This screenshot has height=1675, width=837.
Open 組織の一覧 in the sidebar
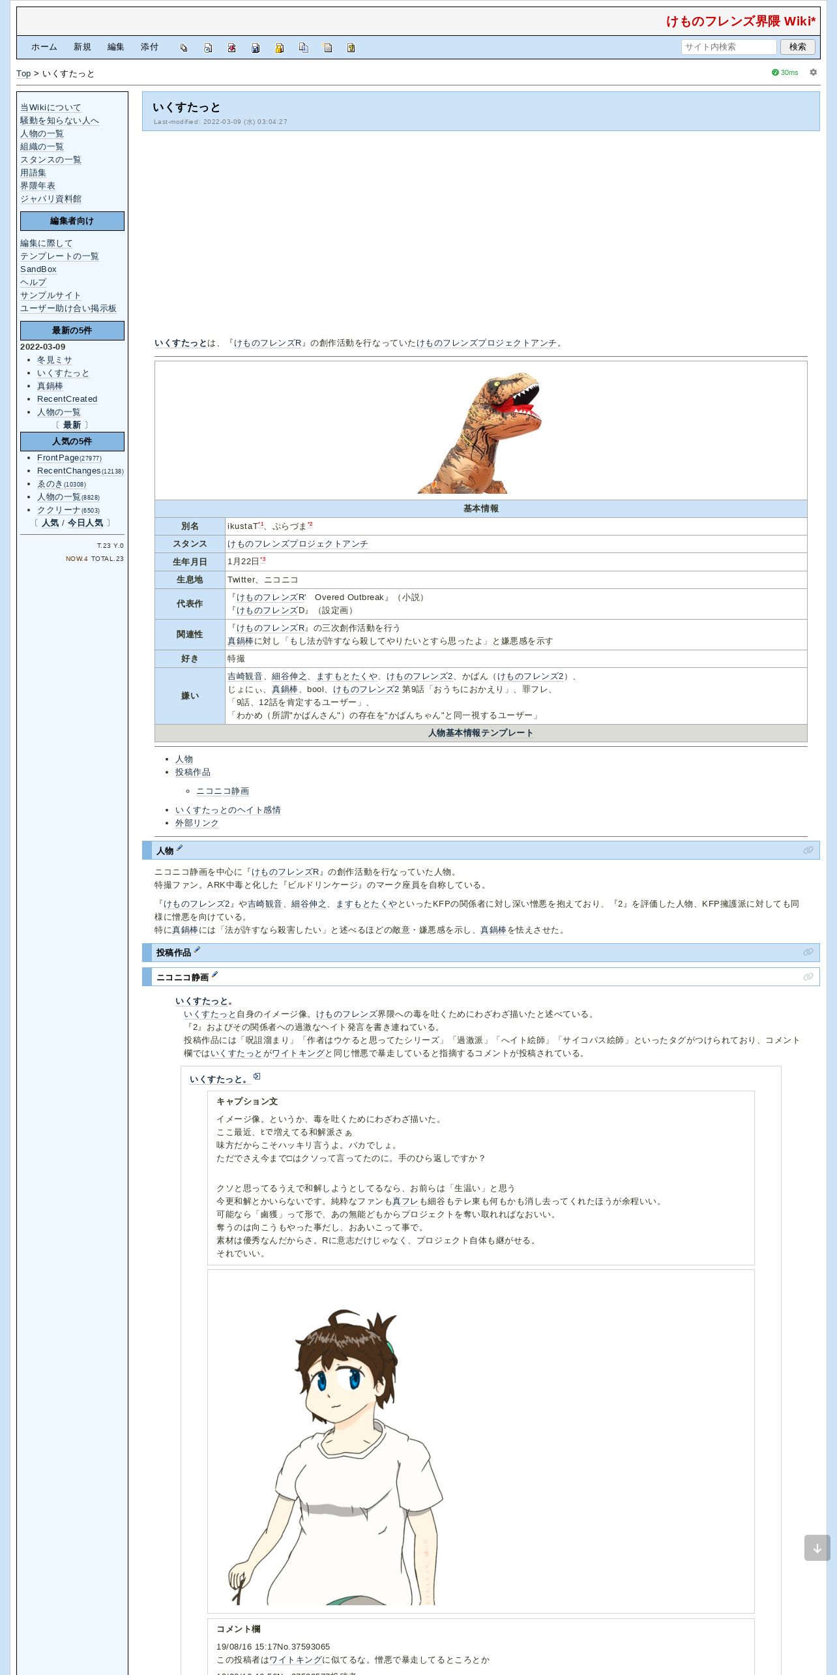(42, 147)
